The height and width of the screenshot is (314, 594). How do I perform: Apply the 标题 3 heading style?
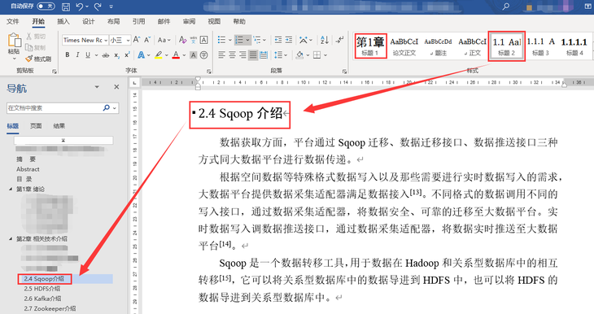click(x=540, y=46)
